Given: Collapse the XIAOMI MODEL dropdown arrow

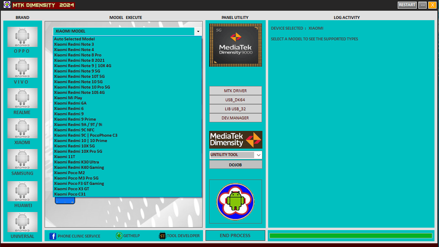Looking at the screenshot, I should 198,31.
